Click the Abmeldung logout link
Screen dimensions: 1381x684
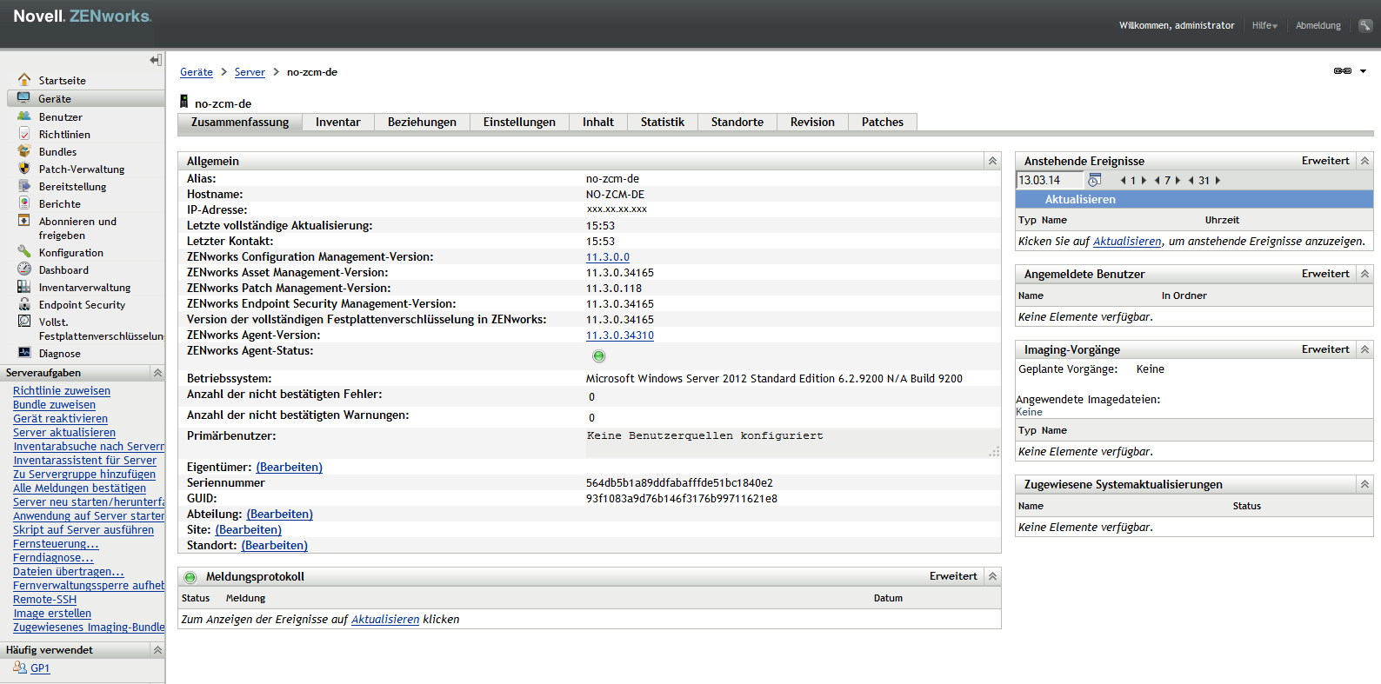(1318, 25)
